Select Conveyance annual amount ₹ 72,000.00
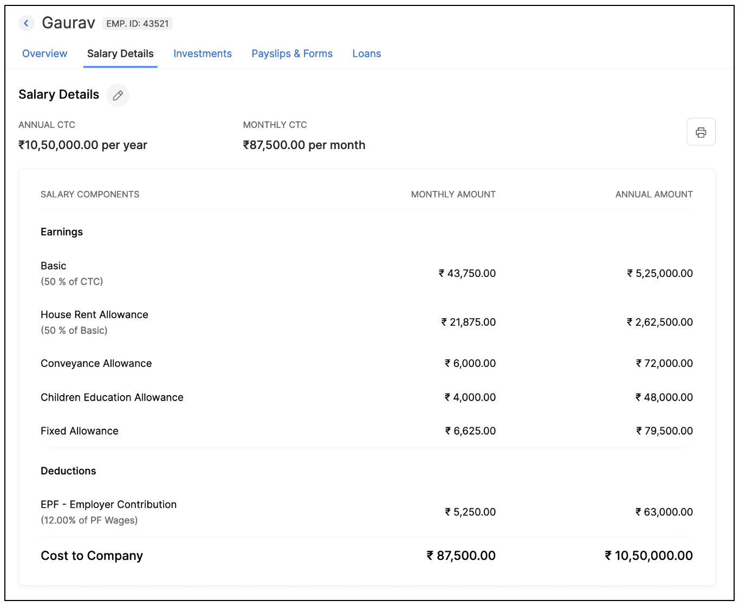This screenshot has height=607, width=739. click(664, 364)
